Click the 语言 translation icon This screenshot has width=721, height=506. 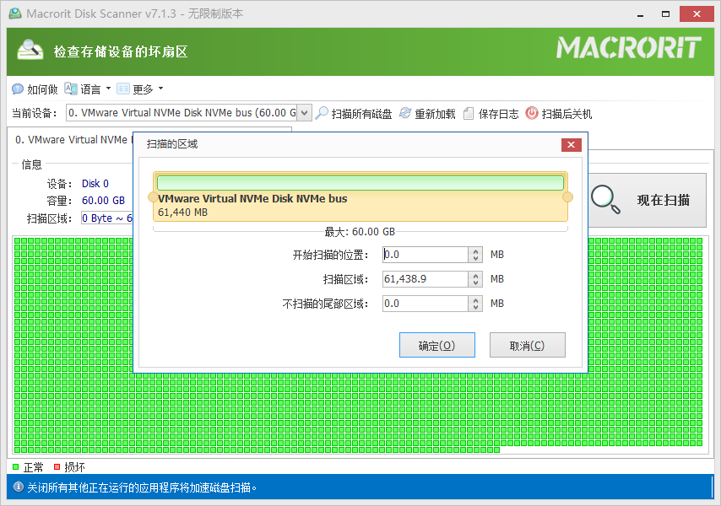pos(71,89)
